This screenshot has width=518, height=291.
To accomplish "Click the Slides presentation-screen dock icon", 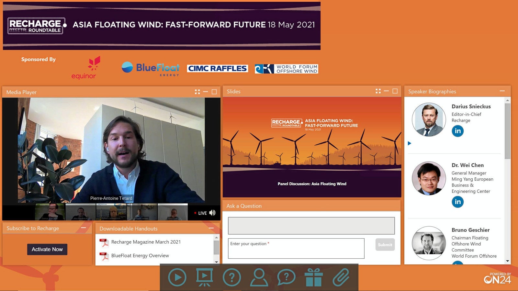I will (204, 277).
